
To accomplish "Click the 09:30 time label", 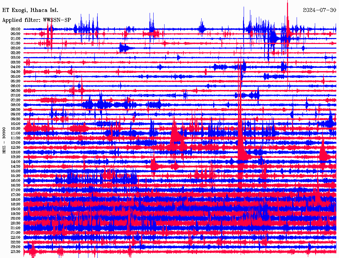I will (16, 119).
